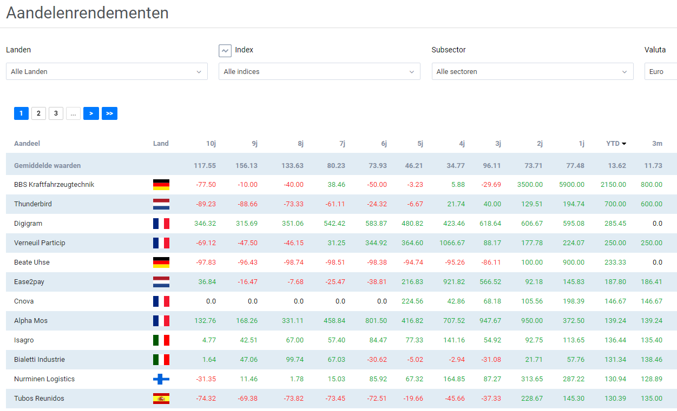Click value 313.65 in Nurminen Logistics row

(532, 379)
